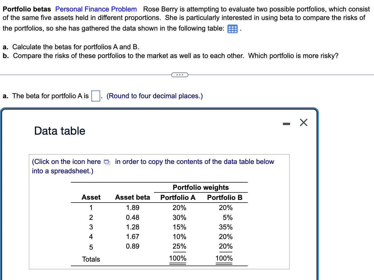The image size is (374, 280).
Task: Select the 'Data table' heading in the dialog
Action: (59, 131)
